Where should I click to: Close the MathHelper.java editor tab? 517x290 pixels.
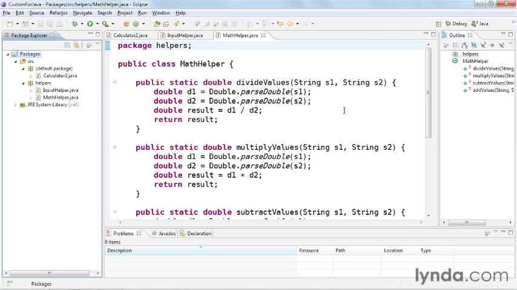[x=263, y=35]
